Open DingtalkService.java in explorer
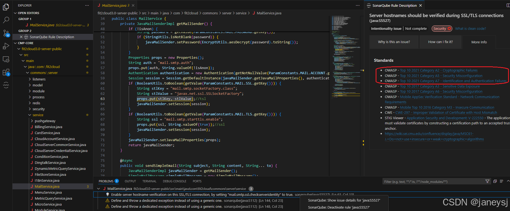 [x=51, y=163]
